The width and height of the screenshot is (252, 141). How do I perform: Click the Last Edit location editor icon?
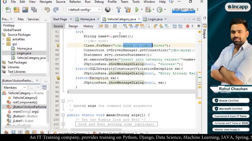[101, 26]
